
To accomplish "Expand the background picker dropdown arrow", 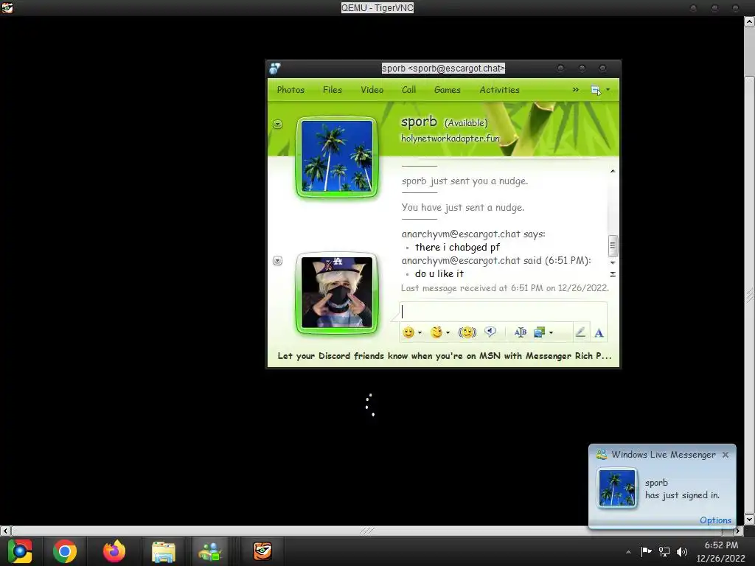I will pos(551,332).
